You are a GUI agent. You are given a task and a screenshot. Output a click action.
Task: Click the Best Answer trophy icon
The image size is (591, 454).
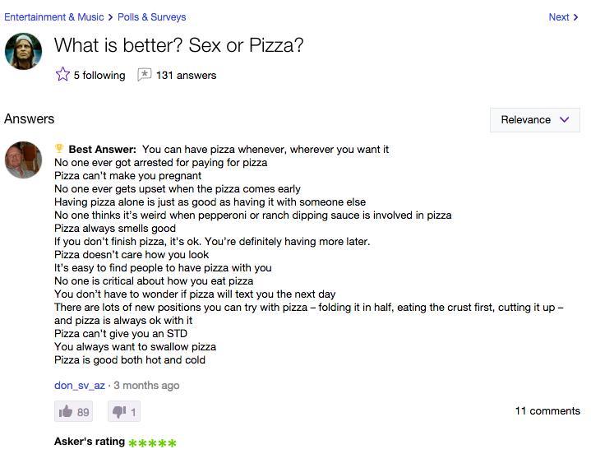click(x=59, y=148)
